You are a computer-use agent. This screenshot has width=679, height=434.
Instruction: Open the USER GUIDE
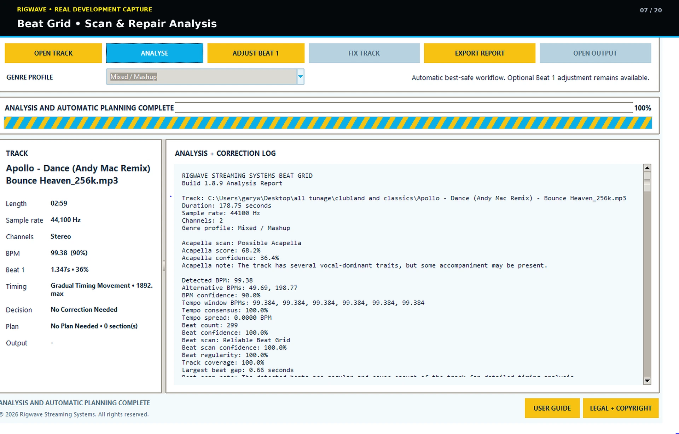(x=552, y=408)
